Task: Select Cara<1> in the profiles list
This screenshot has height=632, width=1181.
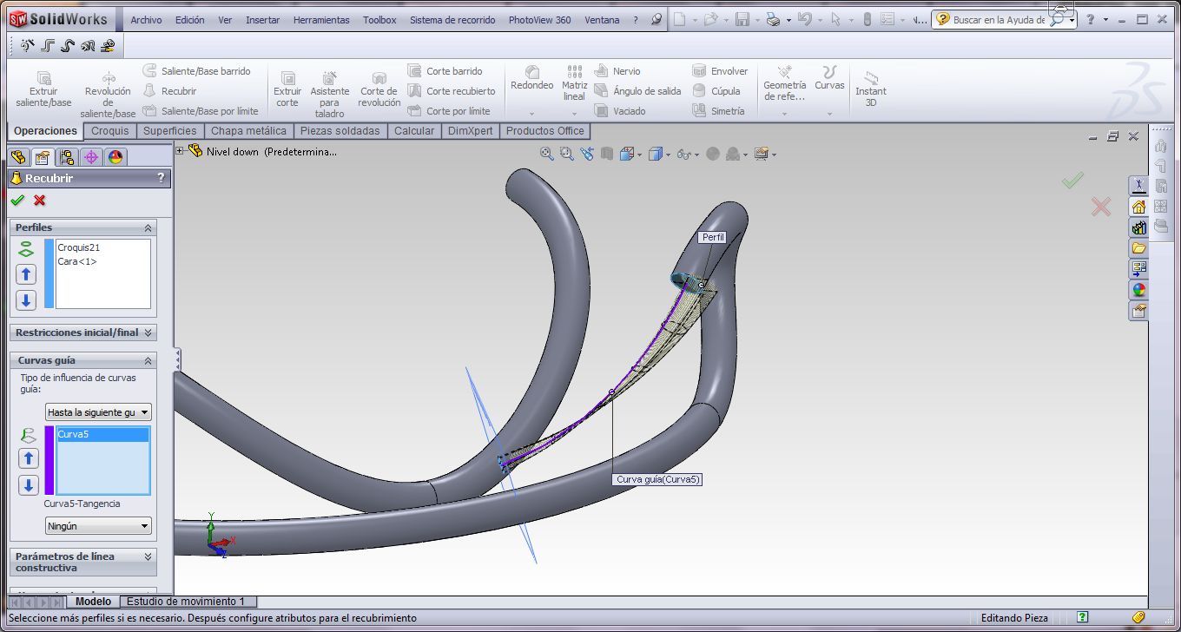Action: pyautogui.click(x=77, y=261)
